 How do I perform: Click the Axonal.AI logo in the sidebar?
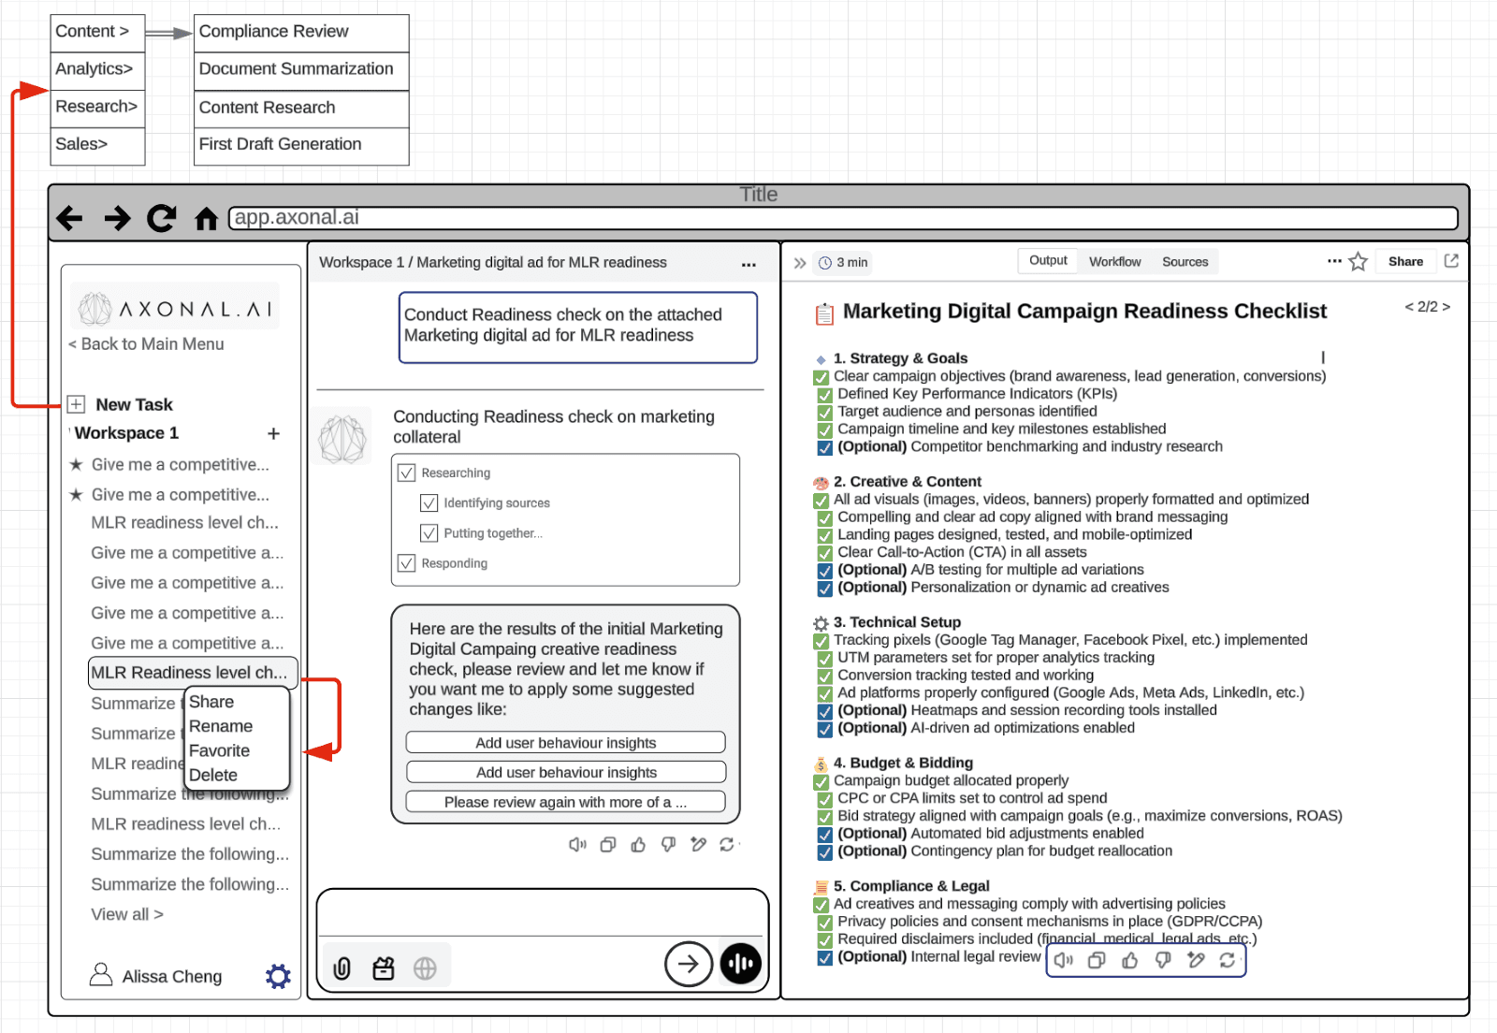[175, 308]
